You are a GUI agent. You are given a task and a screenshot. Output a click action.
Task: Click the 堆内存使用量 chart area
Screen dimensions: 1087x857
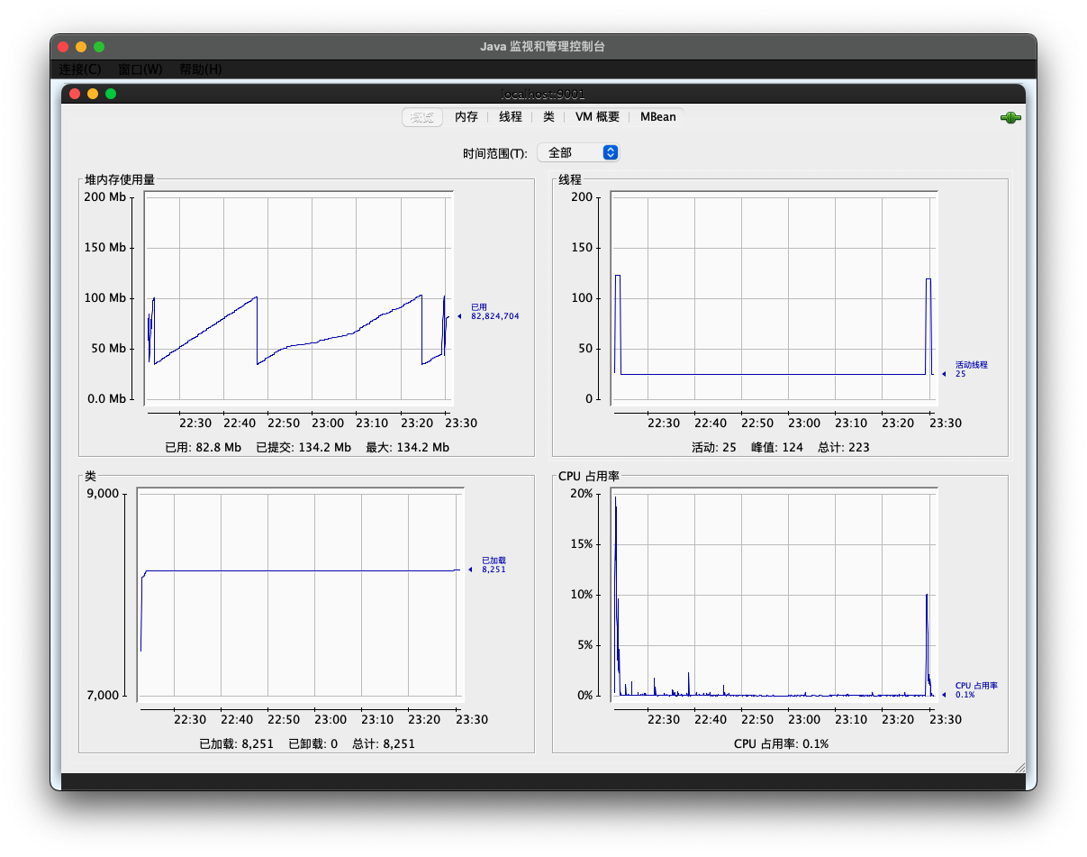[x=298, y=300]
